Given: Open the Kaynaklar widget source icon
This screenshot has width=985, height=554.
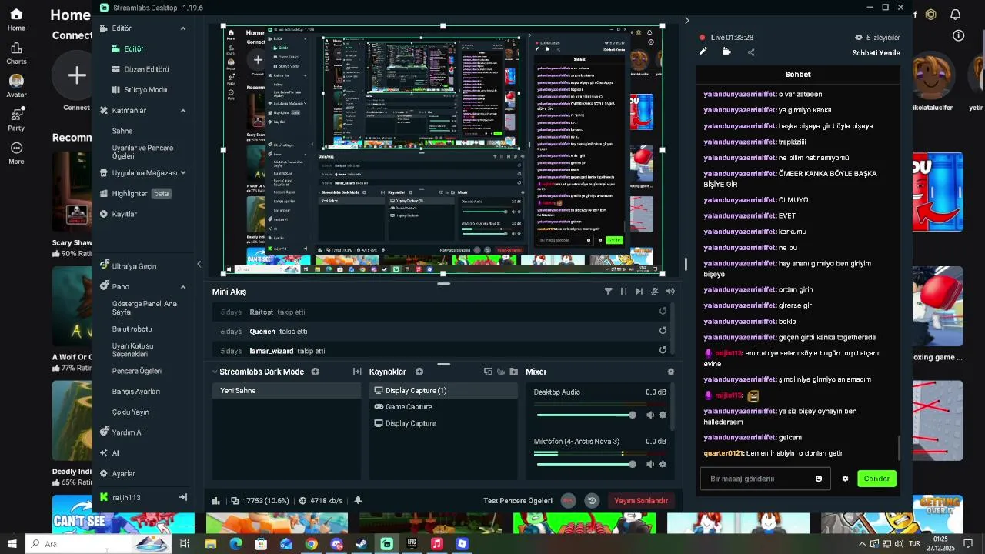Looking at the screenshot, I should [x=488, y=372].
